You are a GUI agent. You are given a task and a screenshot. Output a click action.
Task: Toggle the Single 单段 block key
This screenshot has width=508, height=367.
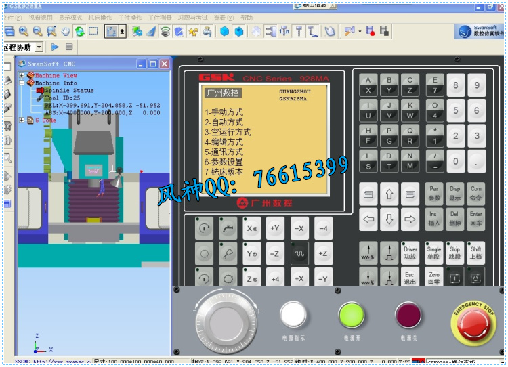(x=433, y=253)
